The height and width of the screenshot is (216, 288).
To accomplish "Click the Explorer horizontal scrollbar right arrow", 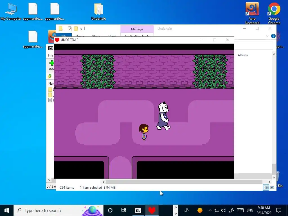I will 269,182.
